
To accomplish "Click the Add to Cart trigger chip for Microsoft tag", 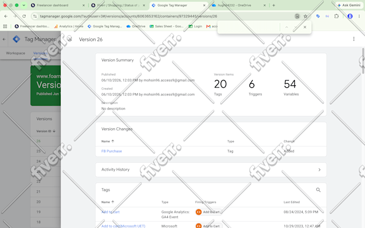I will pyautogui.click(x=208, y=226).
